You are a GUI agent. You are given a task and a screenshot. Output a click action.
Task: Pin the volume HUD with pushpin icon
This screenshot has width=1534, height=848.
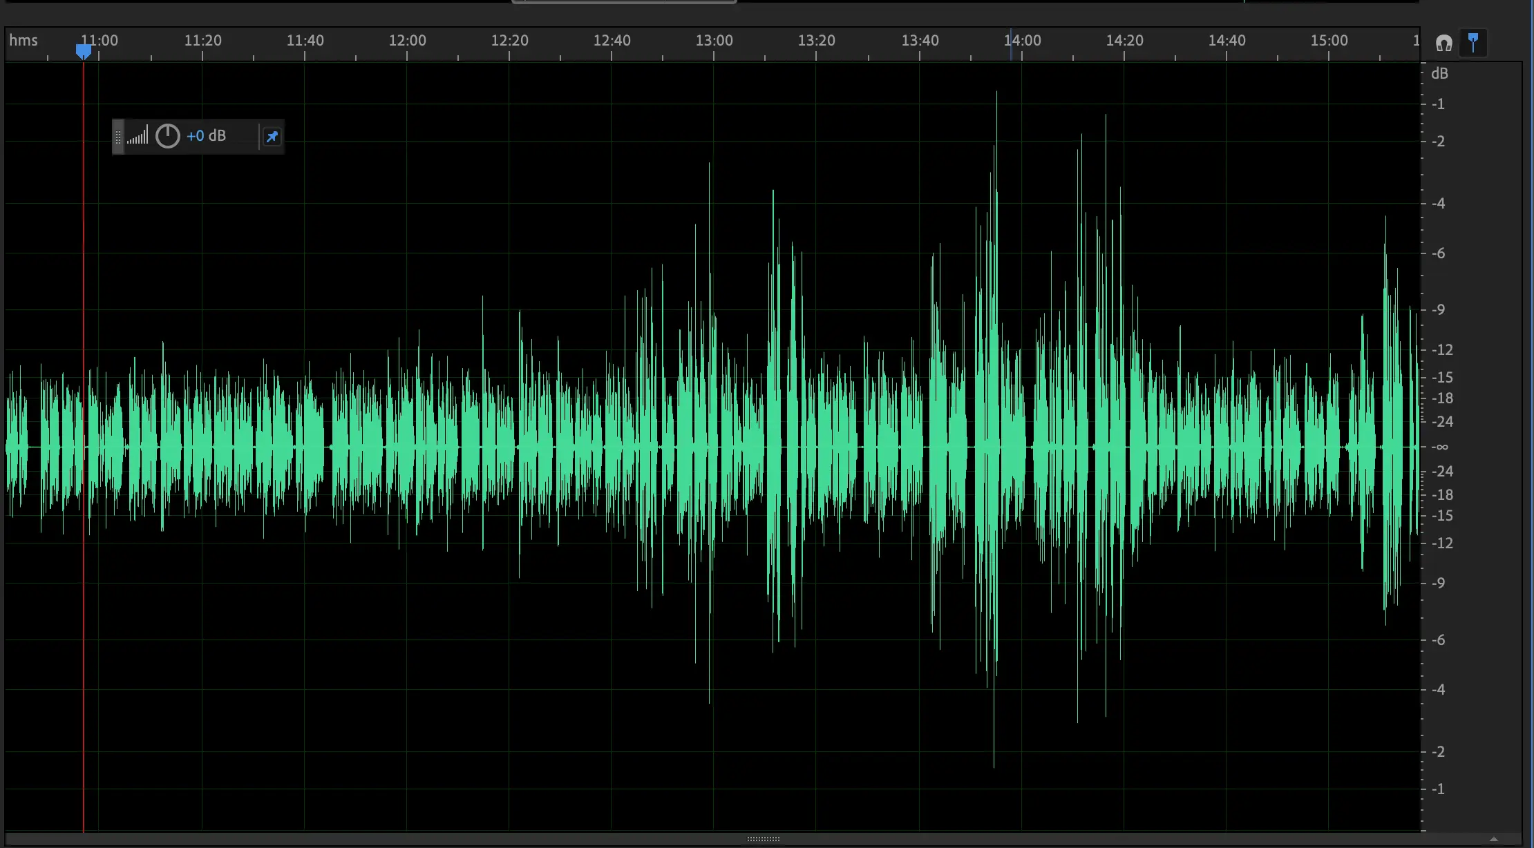coord(272,137)
